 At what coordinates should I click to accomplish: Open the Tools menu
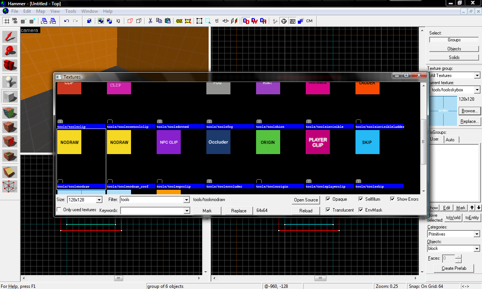coord(70,11)
